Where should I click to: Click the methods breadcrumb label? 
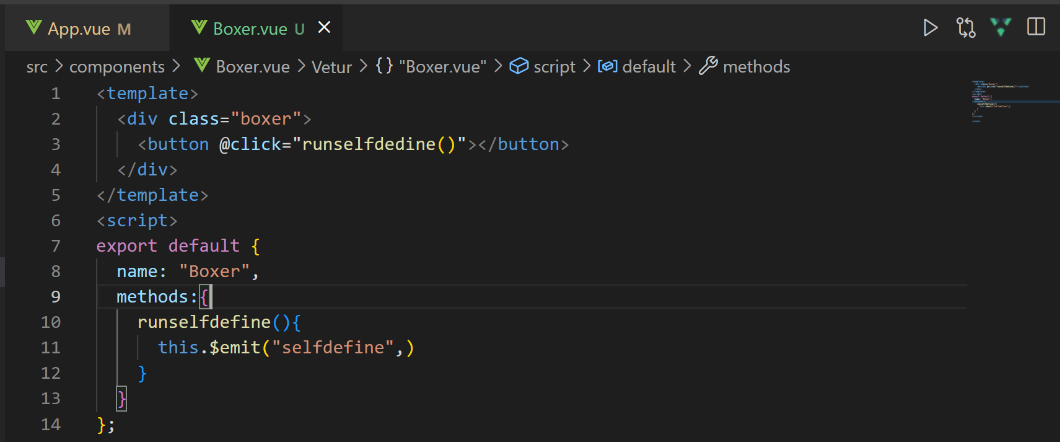click(x=756, y=67)
